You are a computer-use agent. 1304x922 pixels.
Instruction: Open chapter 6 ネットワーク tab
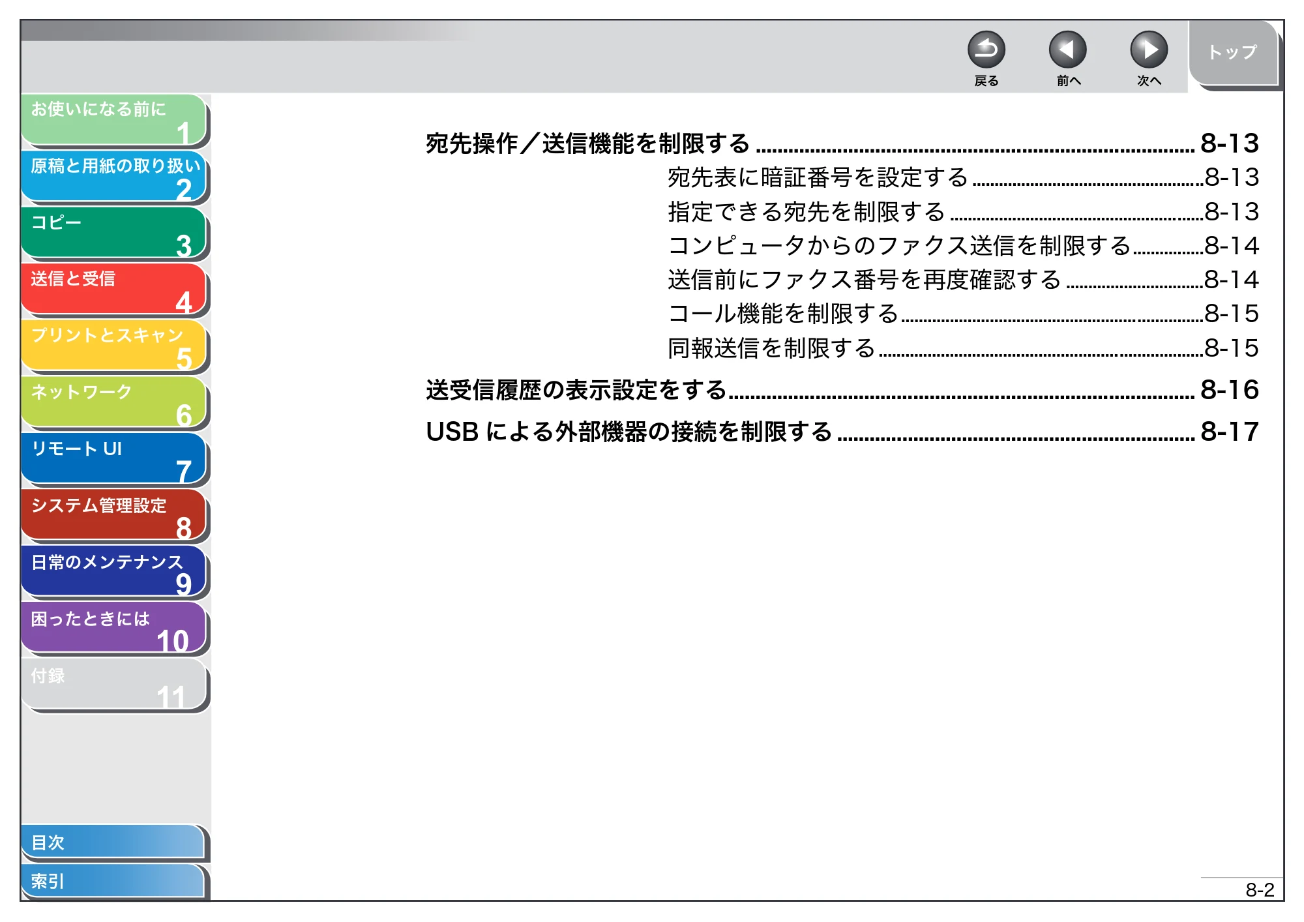pyautogui.click(x=113, y=403)
